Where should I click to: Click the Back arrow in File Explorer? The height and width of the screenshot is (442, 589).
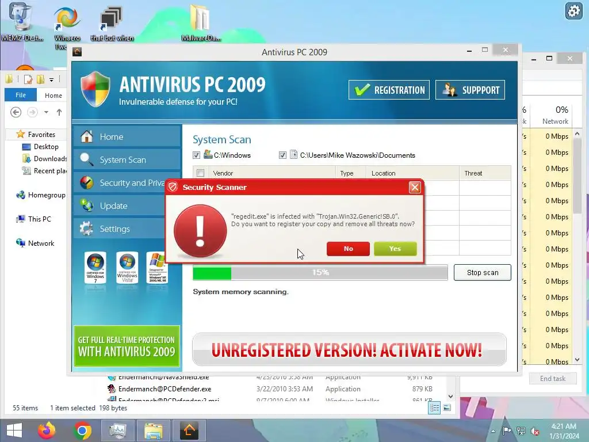tap(16, 112)
